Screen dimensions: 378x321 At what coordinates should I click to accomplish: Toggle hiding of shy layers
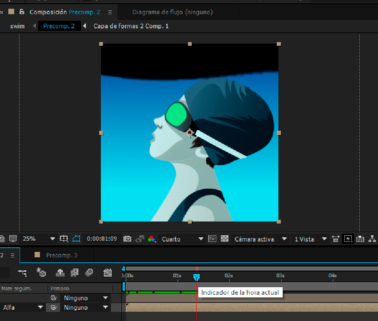point(60,273)
